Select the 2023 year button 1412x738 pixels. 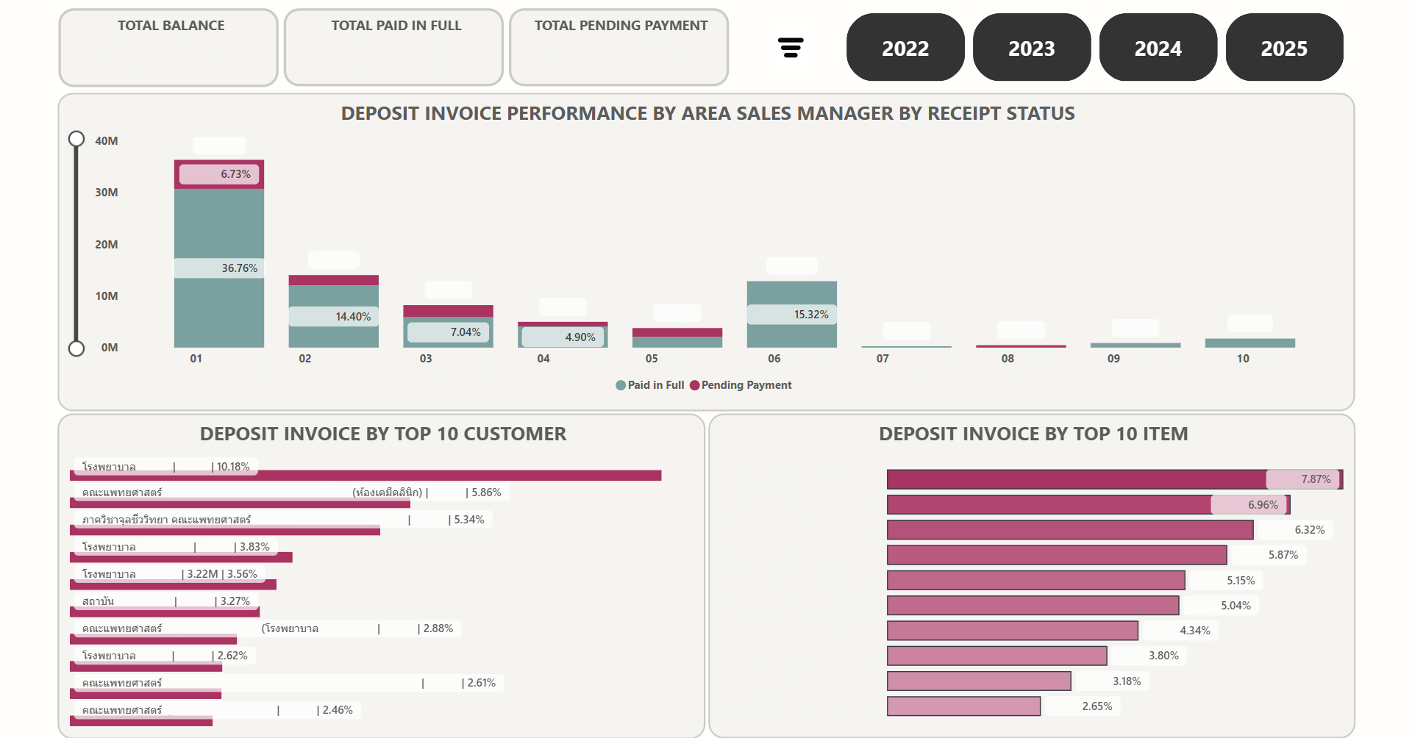click(1032, 48)
